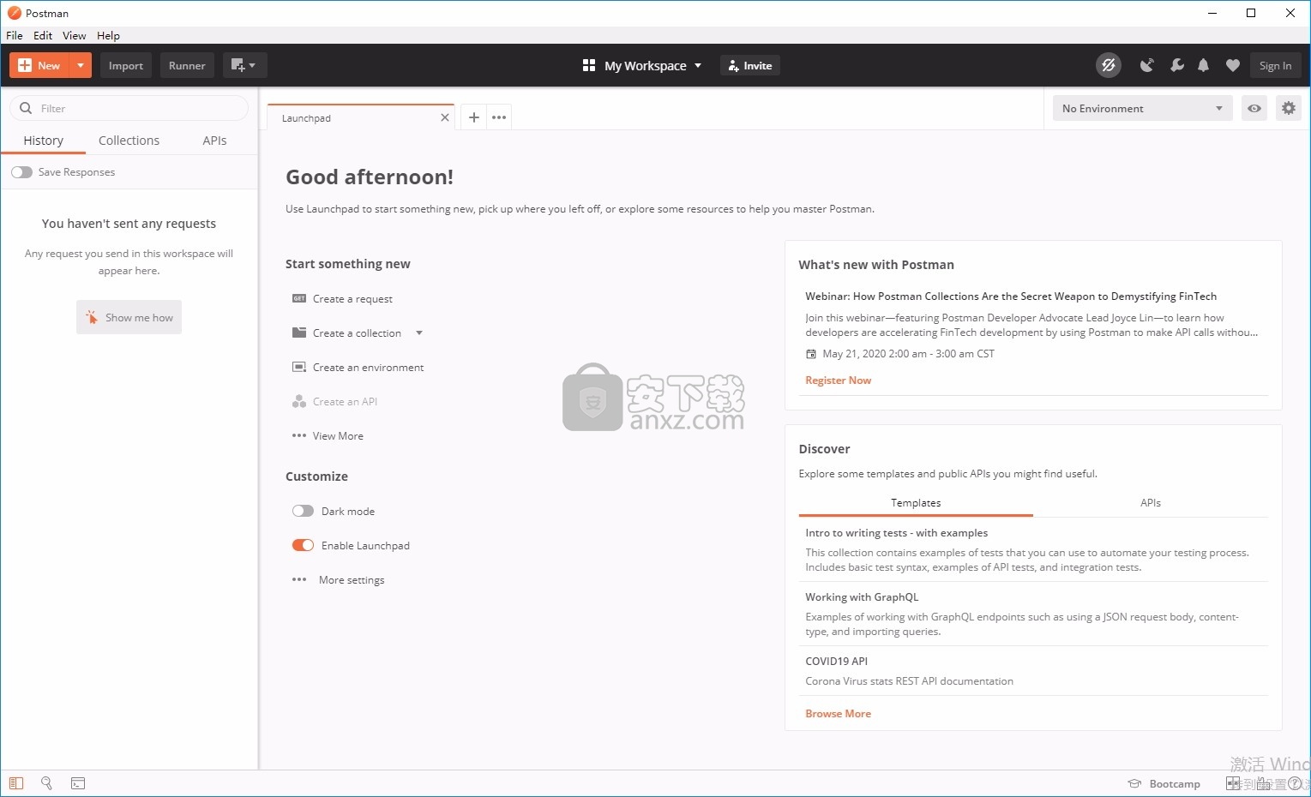Viewport: 1311px width, 797px height.
Task: Click the Import button
Action: click(x=126, y=65)
